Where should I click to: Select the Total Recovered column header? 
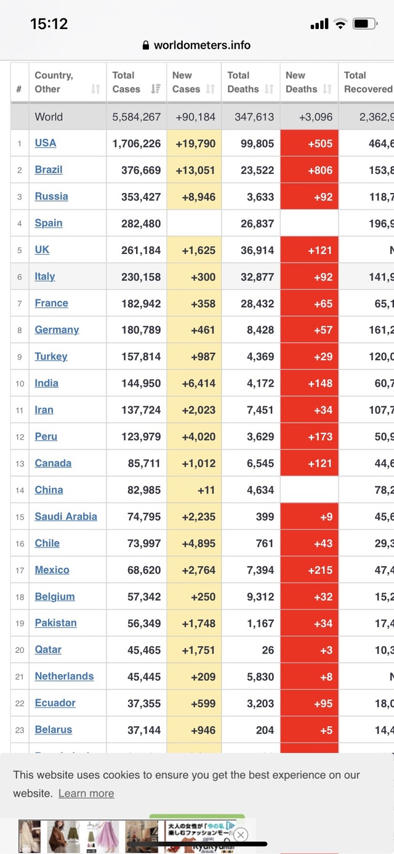[367, 82]
